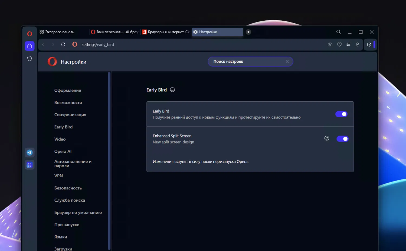Open the Aria AI sidebar icon
The height and width of the screenshot is (251, 406).
pyautogui.click(x=30, y=165)
